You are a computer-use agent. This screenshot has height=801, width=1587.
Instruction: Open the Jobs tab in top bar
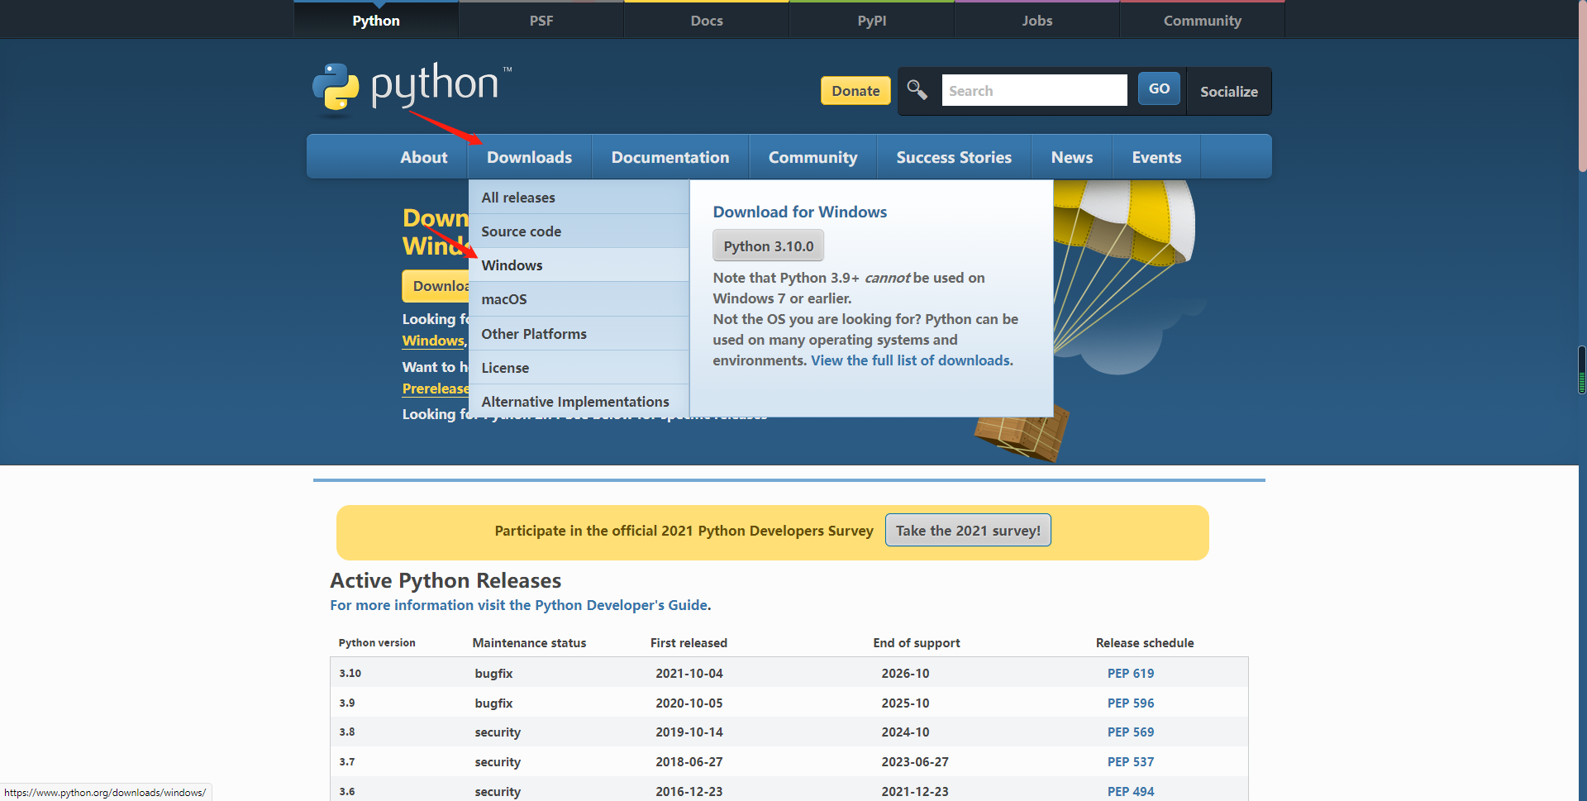tap(1037, 21)
